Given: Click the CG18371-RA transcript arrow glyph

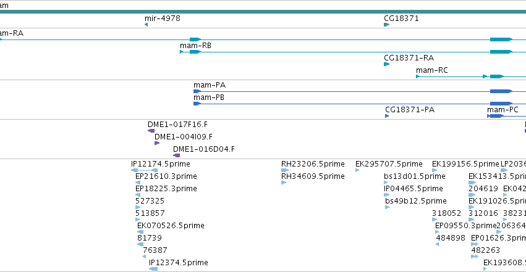Looking at the screenshot, I should pos(387,64).
